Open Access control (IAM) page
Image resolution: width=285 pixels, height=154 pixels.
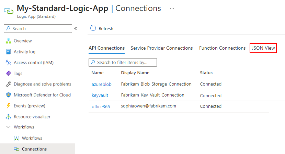pos(34,63)
